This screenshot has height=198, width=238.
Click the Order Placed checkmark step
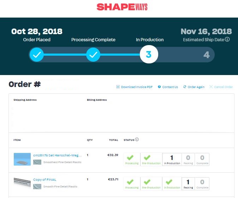pos(36,55)
